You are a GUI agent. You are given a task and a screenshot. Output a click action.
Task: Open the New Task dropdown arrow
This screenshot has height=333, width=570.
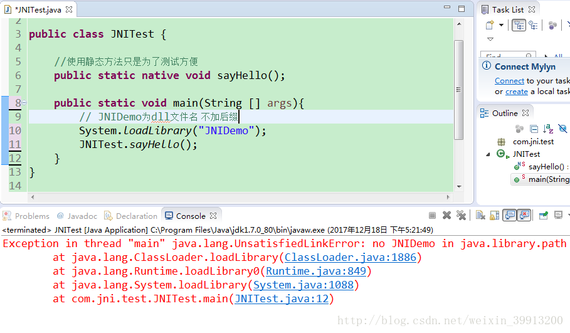[501, 25]
